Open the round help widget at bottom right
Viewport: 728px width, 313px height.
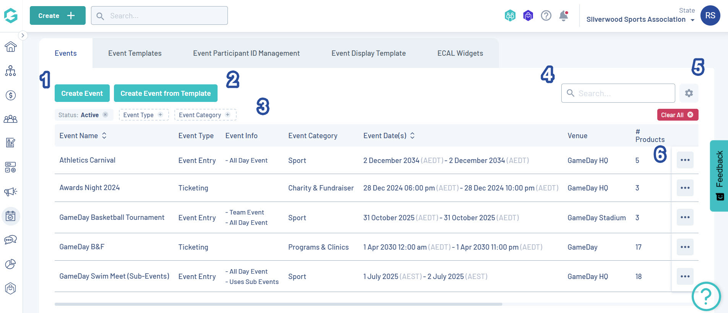[x=706, y=296]
